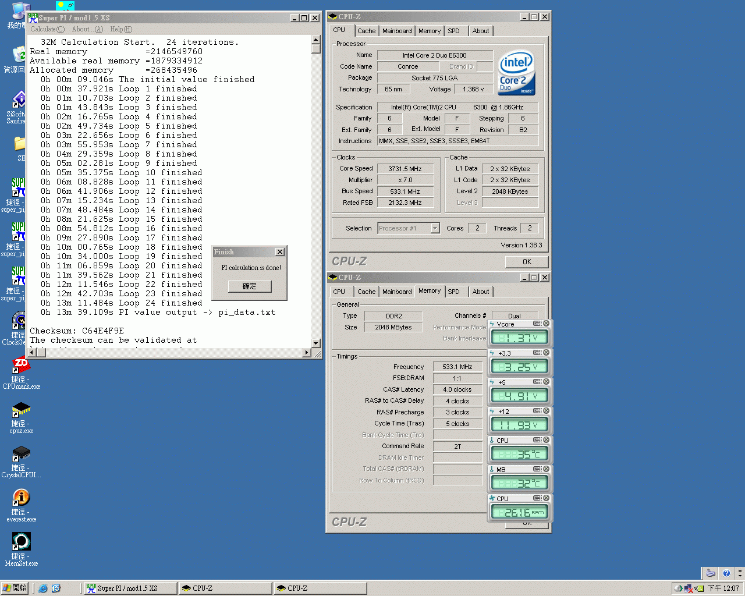
Task: Click the disconnected network tray icon
Action: click(x=690, y=588)
